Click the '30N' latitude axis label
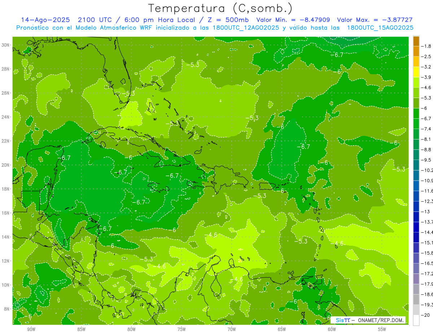The image size is (433, 334). [6, 45]
